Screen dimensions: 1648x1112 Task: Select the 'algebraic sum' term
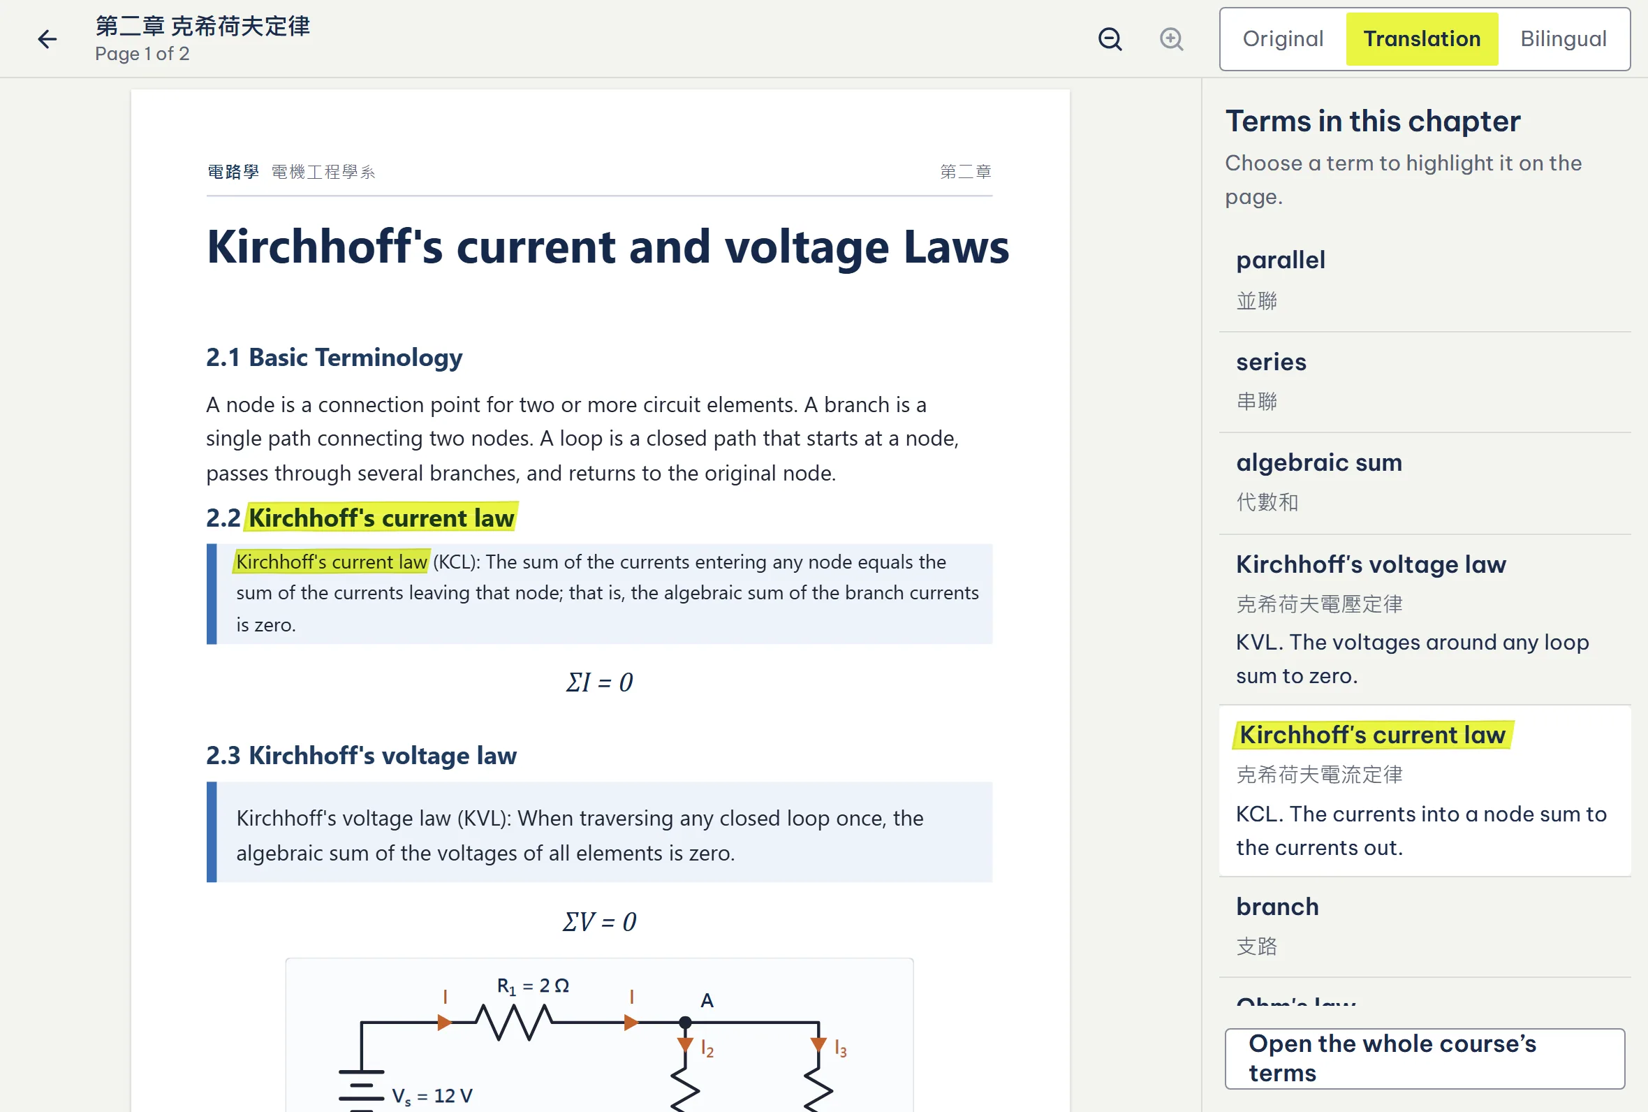point(1425,483)
